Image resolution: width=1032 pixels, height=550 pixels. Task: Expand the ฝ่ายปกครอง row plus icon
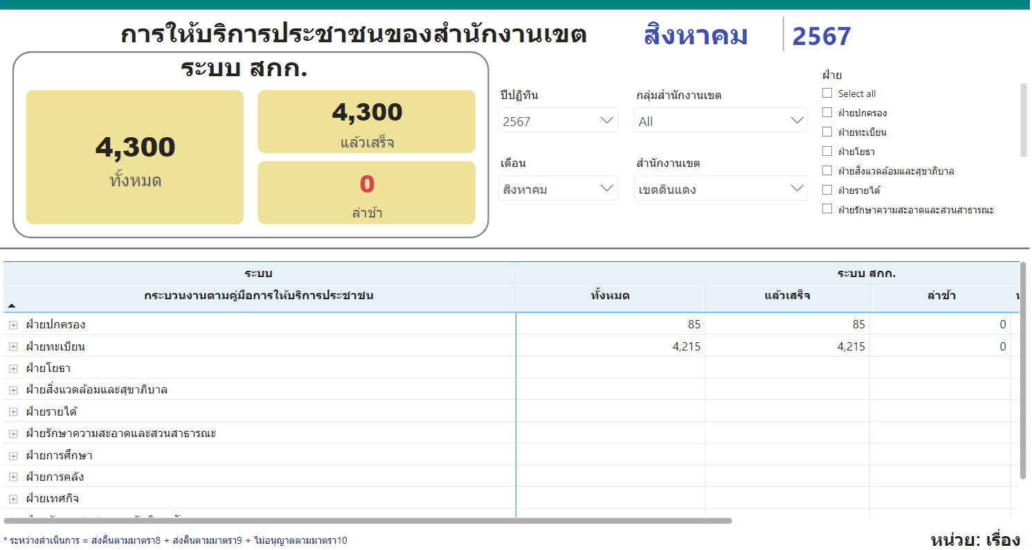(x=13, y=325)
